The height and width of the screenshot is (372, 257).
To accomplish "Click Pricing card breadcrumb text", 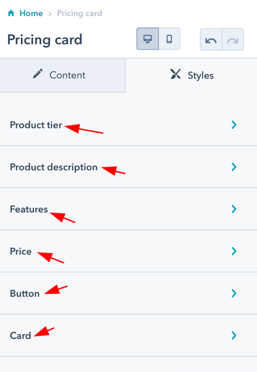I will [80, 13].
